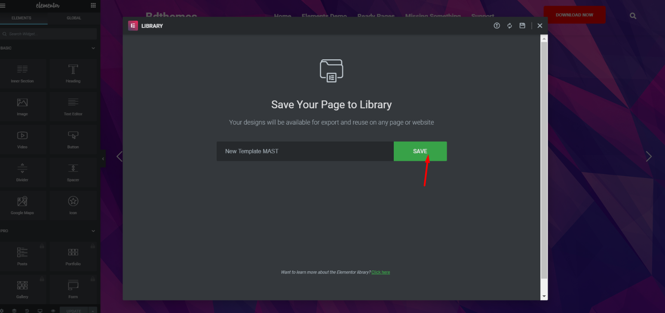This screenshot has width=665, height=313.
Task: Click the sync library icon
Action: point(509,26)
